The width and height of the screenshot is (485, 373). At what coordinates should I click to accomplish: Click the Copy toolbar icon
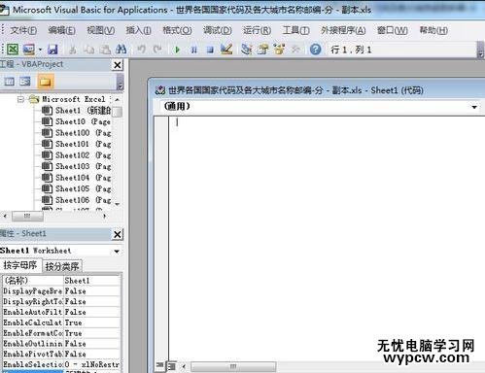coord(88,50)
